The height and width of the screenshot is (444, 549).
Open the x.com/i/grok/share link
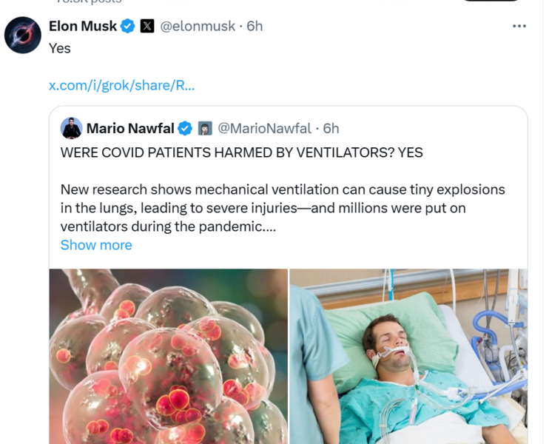[121, 85]
